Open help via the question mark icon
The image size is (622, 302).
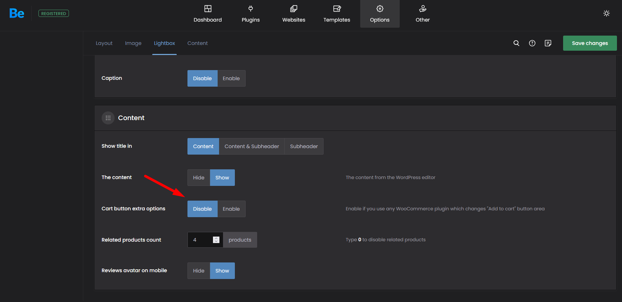tap(532, 43)
